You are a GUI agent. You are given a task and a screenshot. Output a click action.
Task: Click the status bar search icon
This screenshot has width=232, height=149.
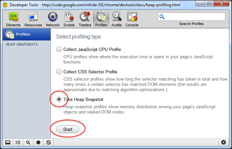(28, 142)
